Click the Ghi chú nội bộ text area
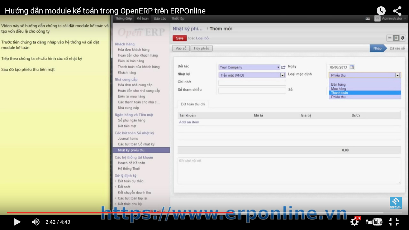409x230 pixels. (x=289, y=171)
